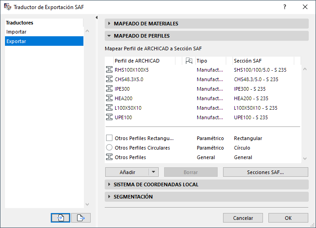Select the L100X50X10 profile row

pyautogui.click(x=203, y=108)
